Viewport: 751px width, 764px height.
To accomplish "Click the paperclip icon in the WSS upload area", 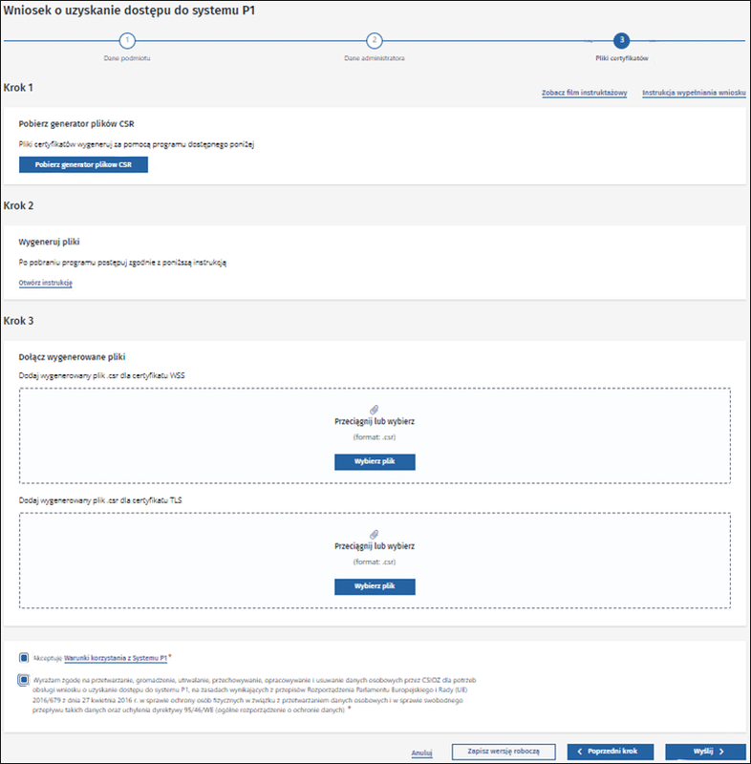I will pyautogui.click(x=375, y=409).
